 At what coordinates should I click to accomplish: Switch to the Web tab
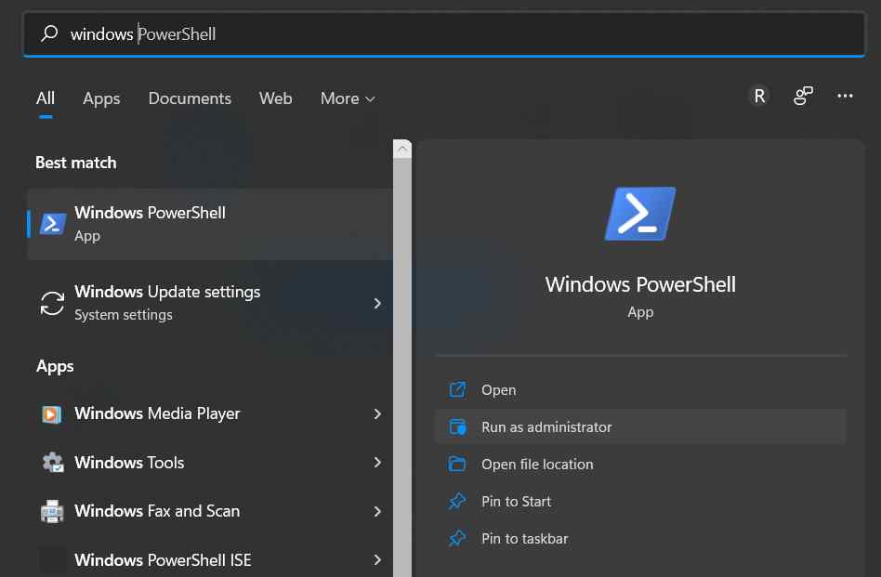[275, 98]
